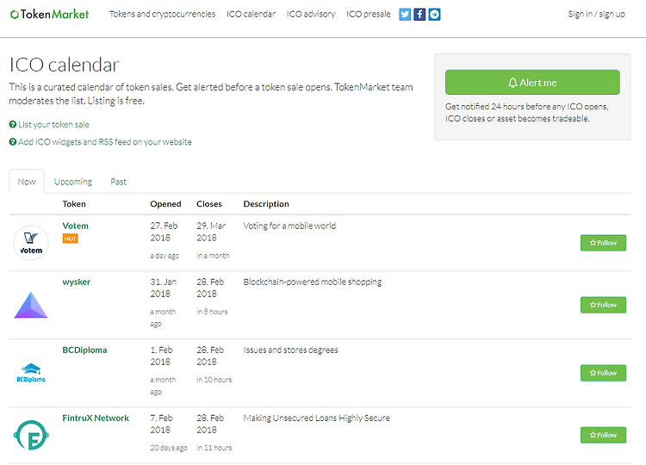Open the Facebook icon in header
This screenshot has height=465, width=646.
419,15
